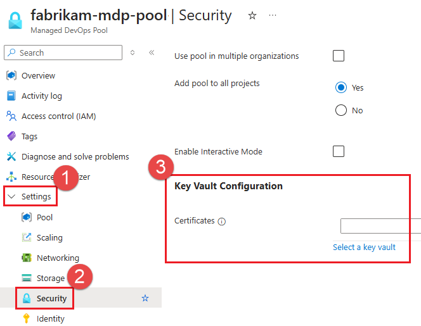Click the Activity log icon
This screenshot has width=421, height=326.
(x=11, y=96)
